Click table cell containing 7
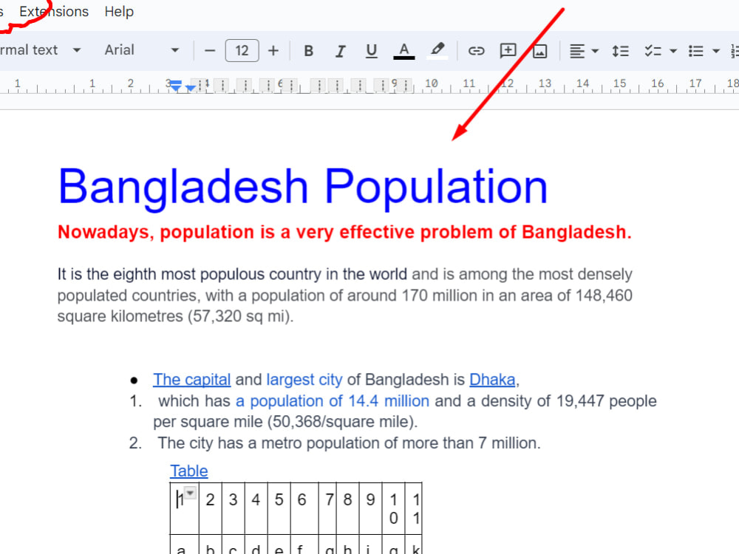The image size is (739, 554). [327, 508]
